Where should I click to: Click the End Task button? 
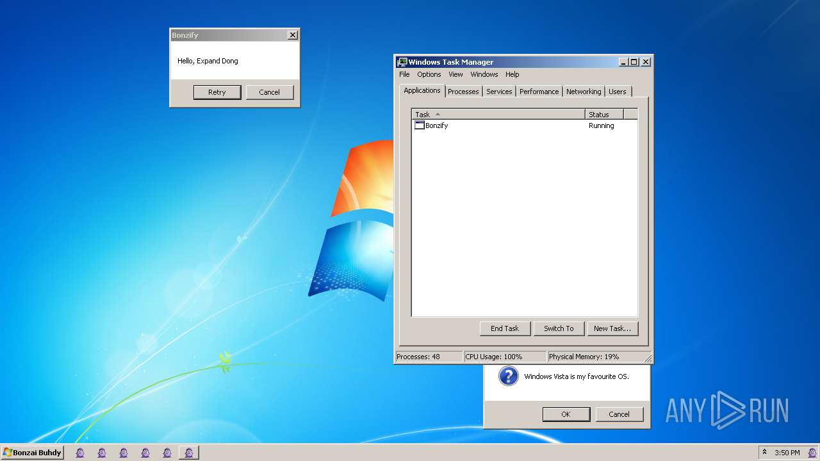pyautogui.click(x=505, y=328)
